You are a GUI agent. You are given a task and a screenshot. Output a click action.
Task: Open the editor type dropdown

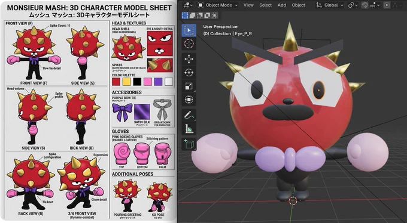pos(188,5)
